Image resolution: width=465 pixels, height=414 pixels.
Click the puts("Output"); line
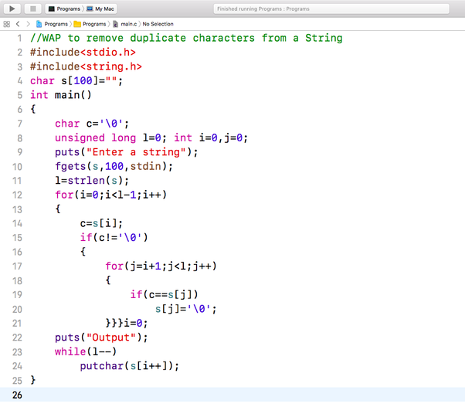[101, 338]
